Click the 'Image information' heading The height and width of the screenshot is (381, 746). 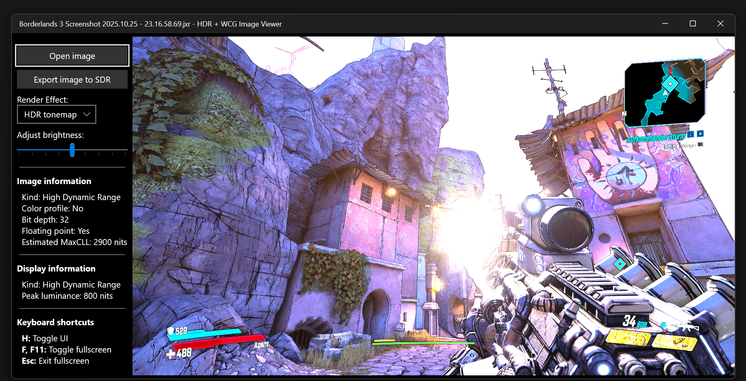pos(54,181)
